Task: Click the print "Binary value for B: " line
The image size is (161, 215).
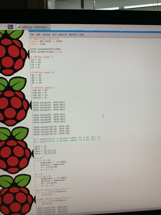Action: click(x=55, y=198)
